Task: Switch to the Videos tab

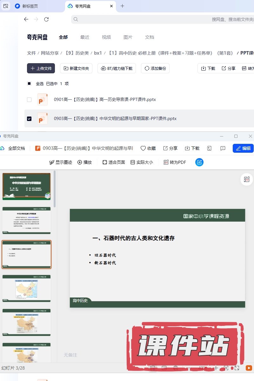Action: pyautogui.click(x=106, y=37)
